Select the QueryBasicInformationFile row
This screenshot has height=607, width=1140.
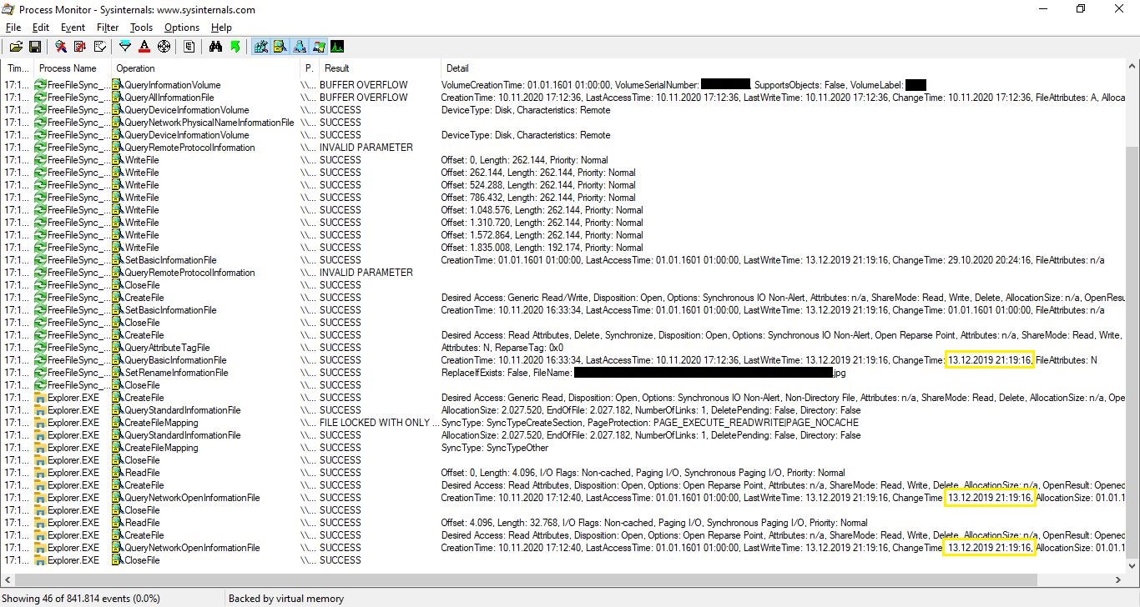tap(563, 360)
